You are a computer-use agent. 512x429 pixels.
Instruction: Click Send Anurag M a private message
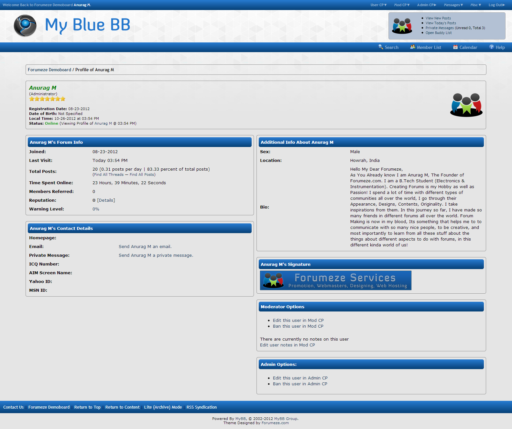coord(156,255)
